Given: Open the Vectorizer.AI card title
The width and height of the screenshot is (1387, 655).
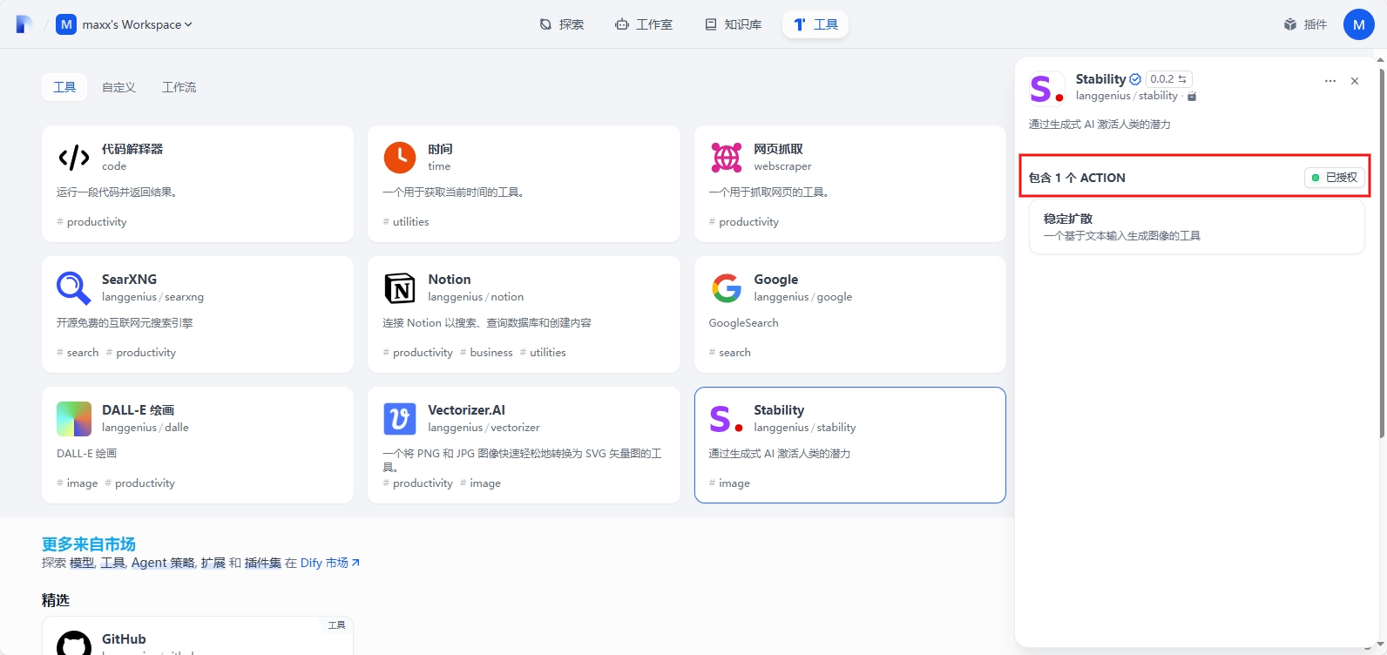Looking at the screenshot, I should 467,410.
